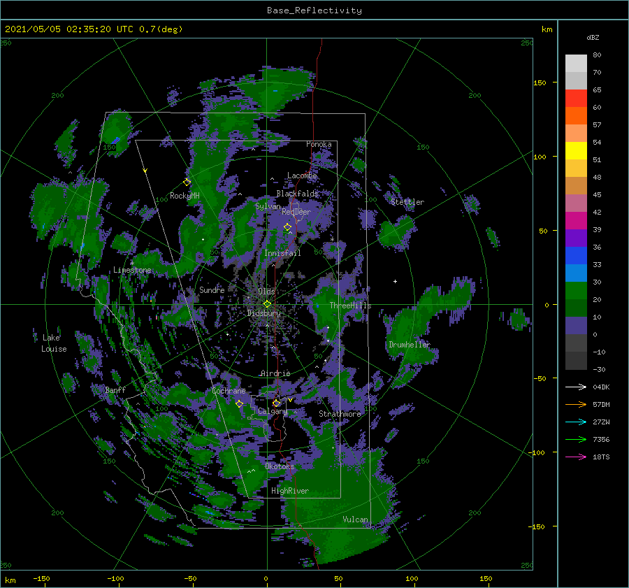Click the white plus marker east of ThreeHills

(395, 281)
